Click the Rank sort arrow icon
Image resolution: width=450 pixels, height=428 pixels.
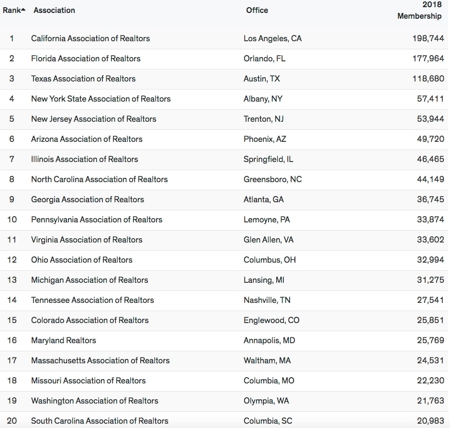tap(23, 10)
